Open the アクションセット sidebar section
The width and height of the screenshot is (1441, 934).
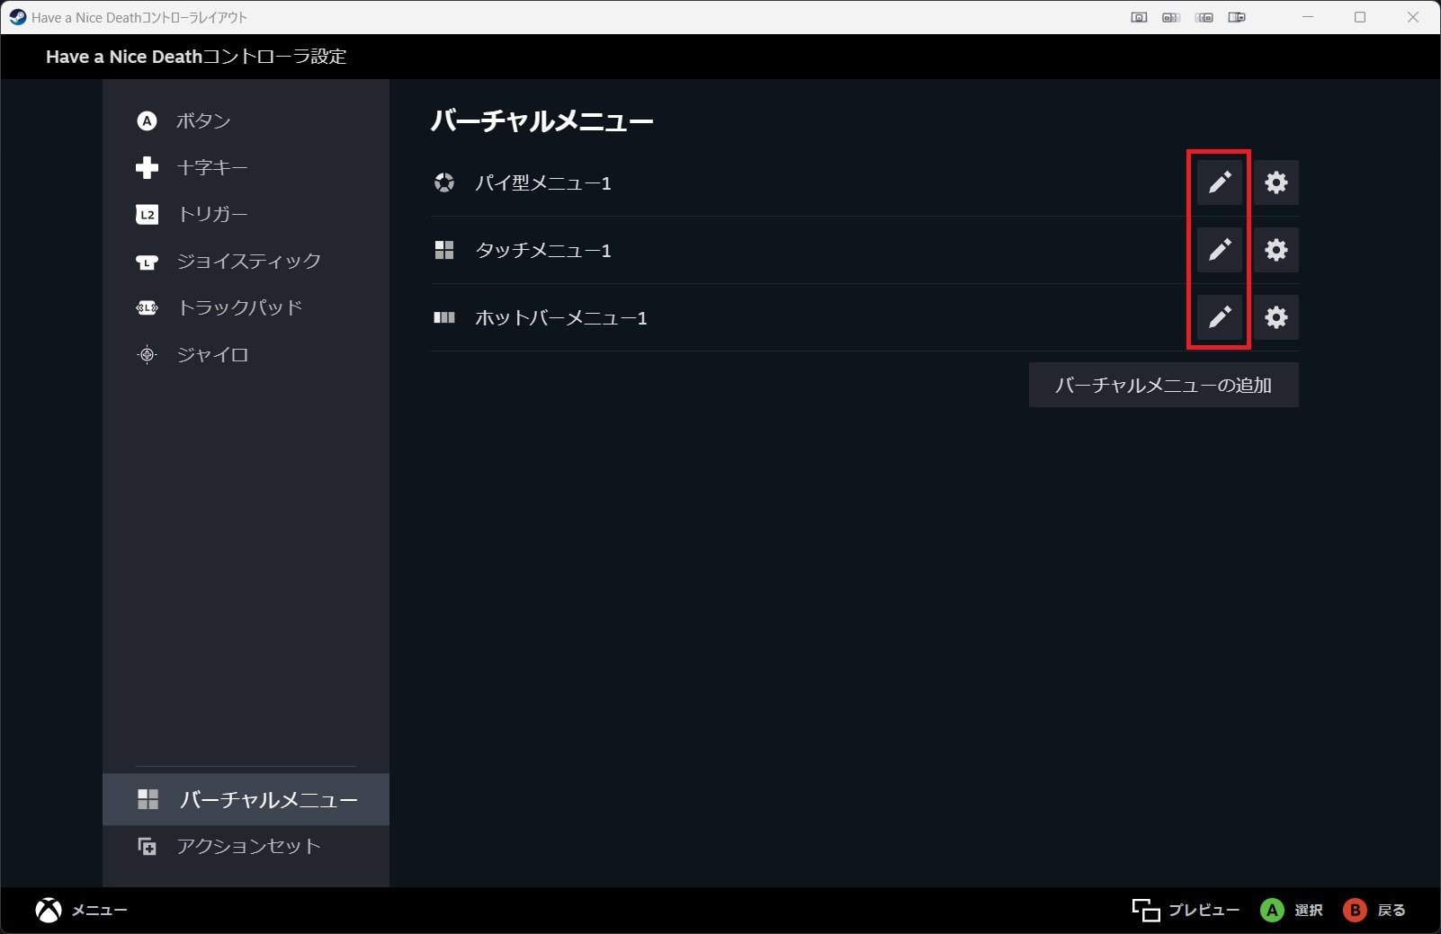tap(246, 846)
